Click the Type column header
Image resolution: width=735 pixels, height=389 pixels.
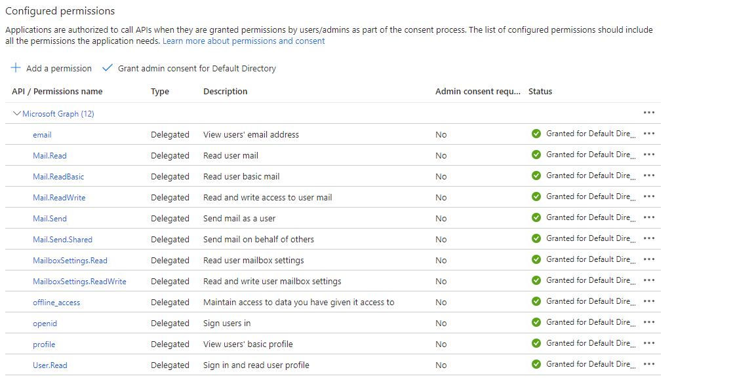pyautogui.click(x=160, y=91)
